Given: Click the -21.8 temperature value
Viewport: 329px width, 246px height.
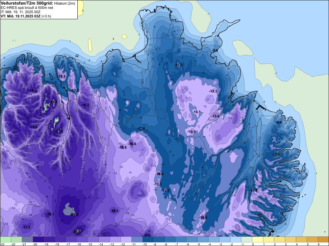Looking at the screenshot, I should (x=59, y=131).
